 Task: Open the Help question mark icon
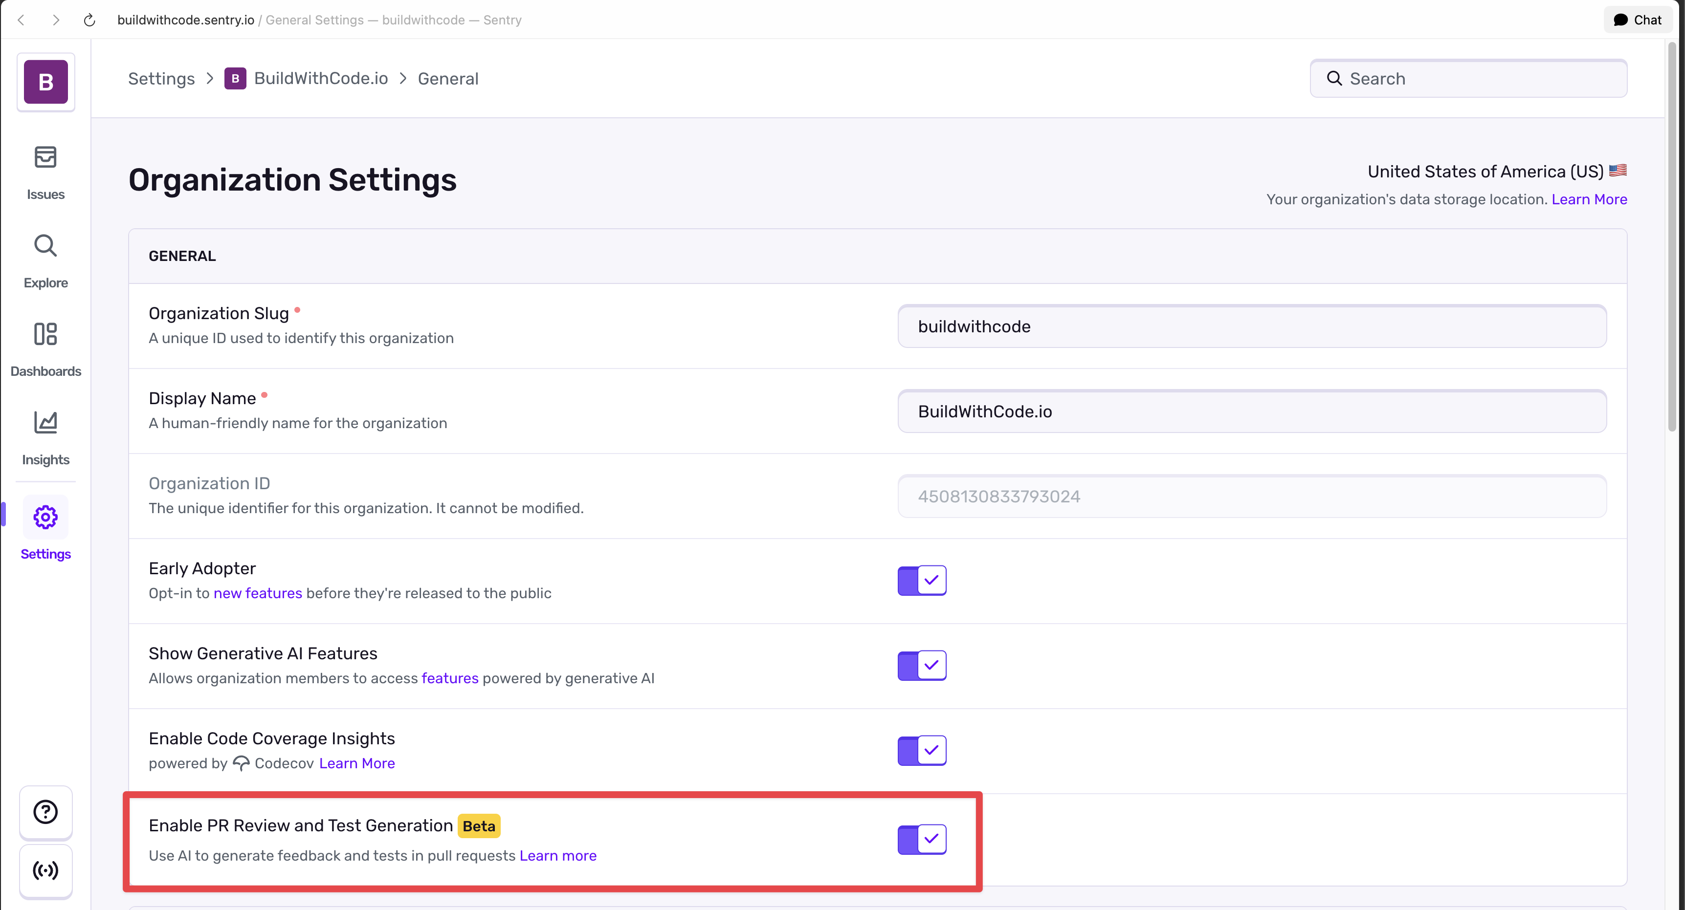tap(46, 812)
